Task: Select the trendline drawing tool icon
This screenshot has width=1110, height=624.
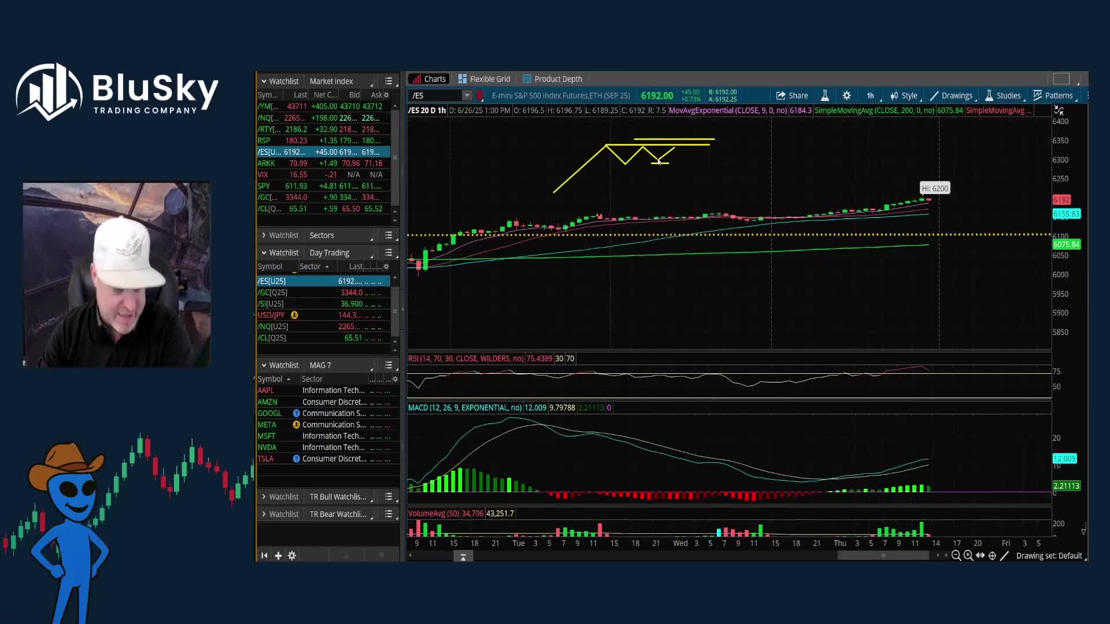Action: coord(1005,556)
